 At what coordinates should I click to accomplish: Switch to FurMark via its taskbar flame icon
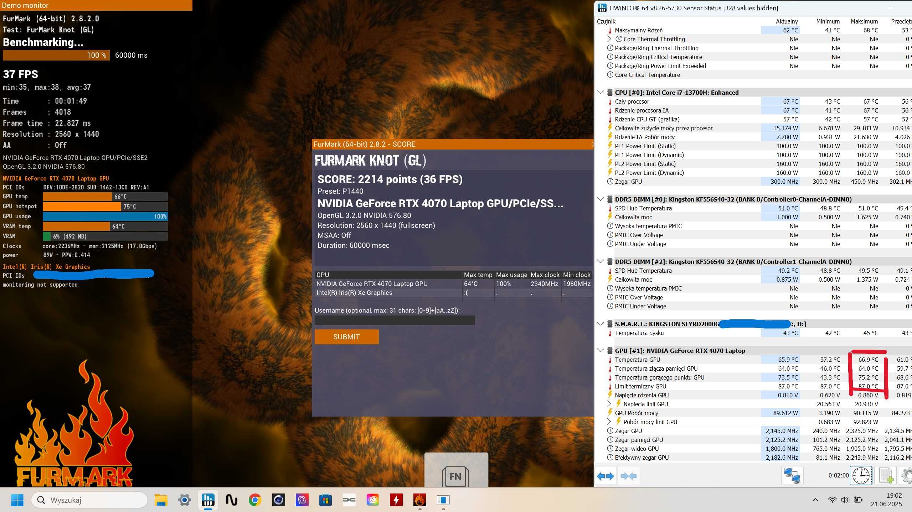click(419, 500)
